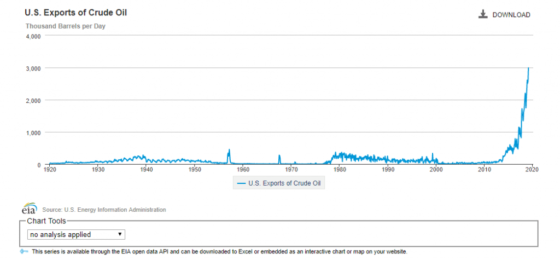Click the blue line swatch in the legend
Screen dimensions: 560x260
pos(241,183)
